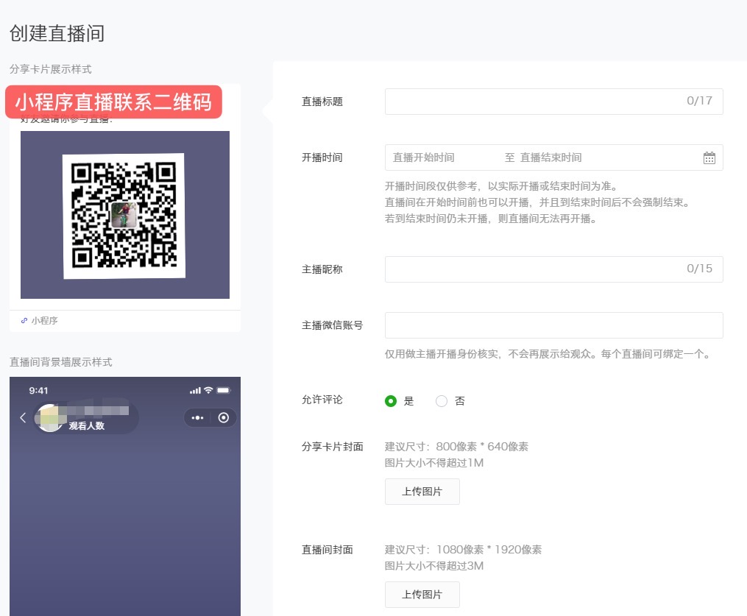The image size is (747, 616).
Task: Click the 创建直播间 page heading
Action: tap(57, 33)
